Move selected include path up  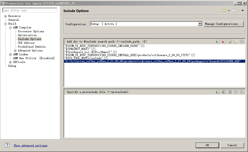point(236,41)
